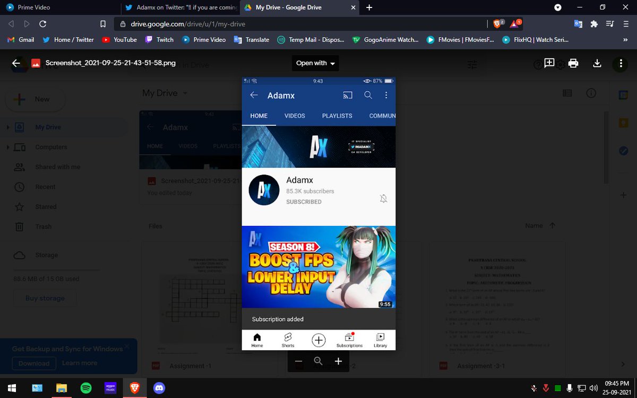Open Recent files in sidebar
This screenshot has height=398, width=637.
pos(45,187)
